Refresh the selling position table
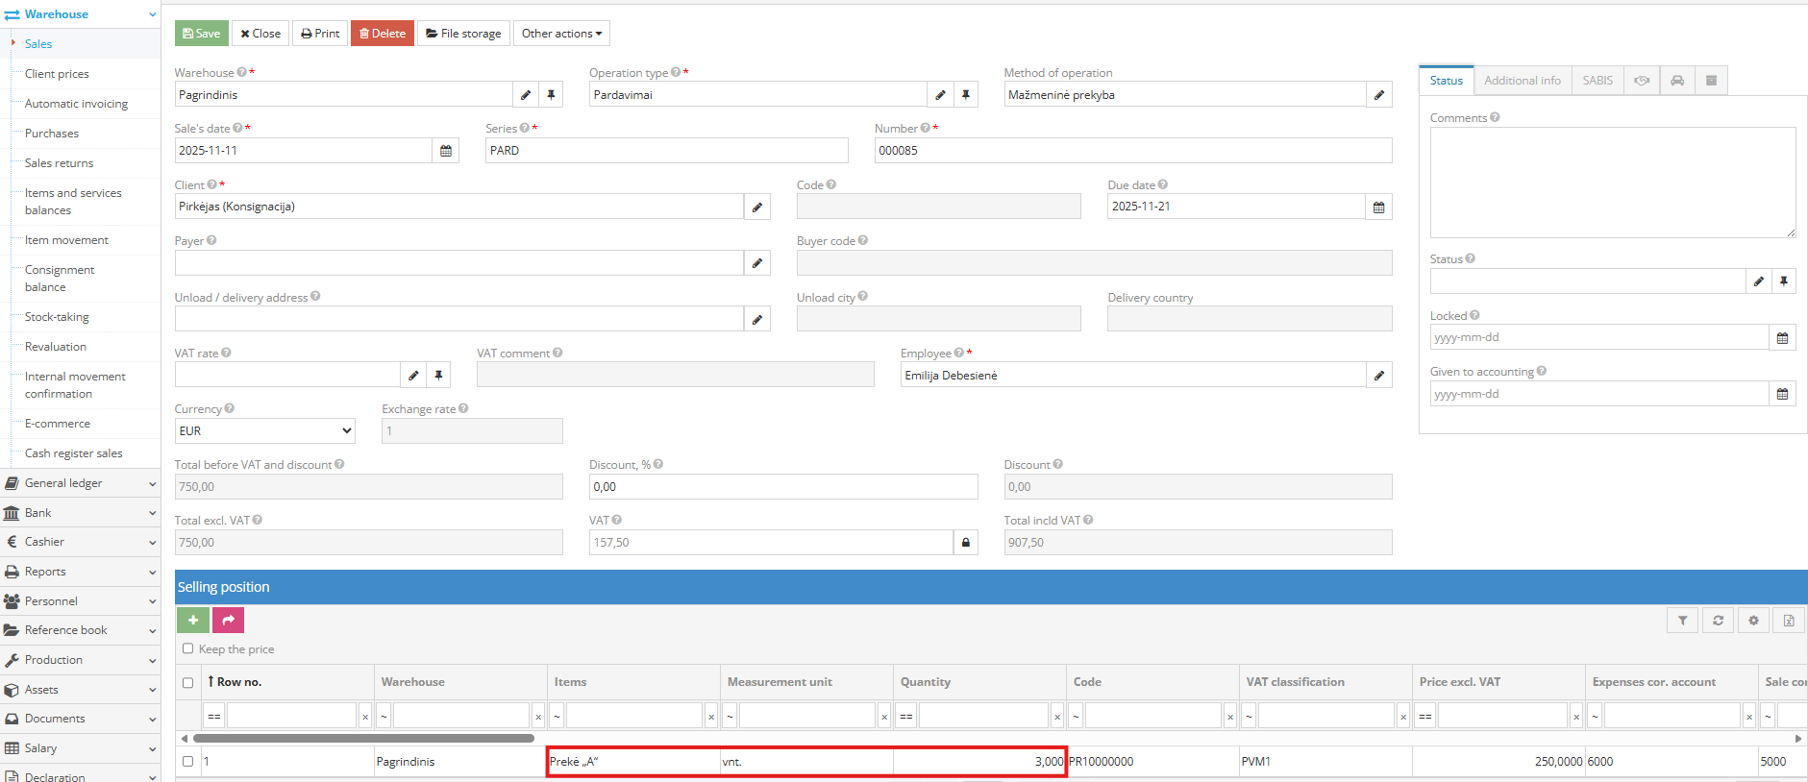The image size is (1808, 782). pyautogui.click(x=1718, y=621)
